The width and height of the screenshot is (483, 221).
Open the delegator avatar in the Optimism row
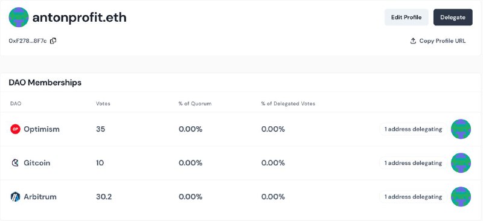(x=461, y=129)
